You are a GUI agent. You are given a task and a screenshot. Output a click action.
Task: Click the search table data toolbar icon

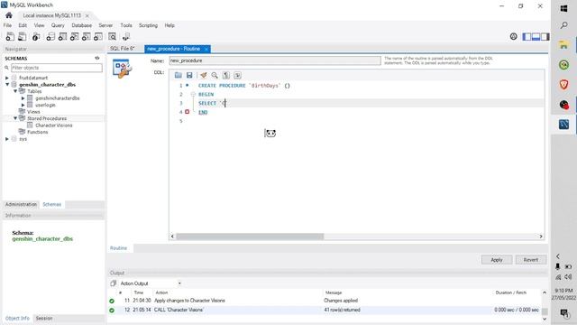pyautogui.click(x=112, y=36)
